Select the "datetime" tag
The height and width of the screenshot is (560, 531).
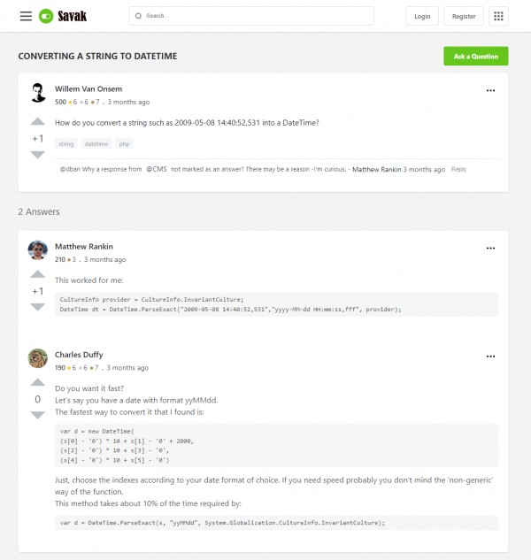pyautogui.click(x=96, y=143)
